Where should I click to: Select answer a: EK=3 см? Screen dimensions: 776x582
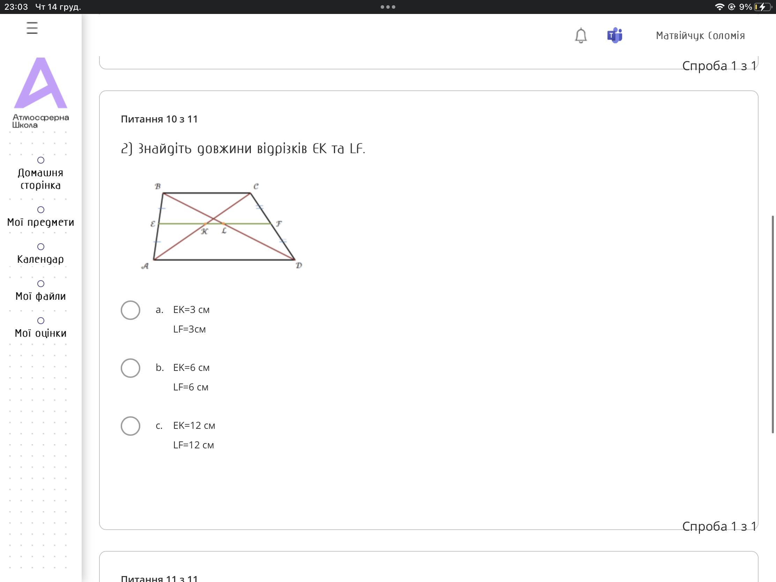click(130, 310)
